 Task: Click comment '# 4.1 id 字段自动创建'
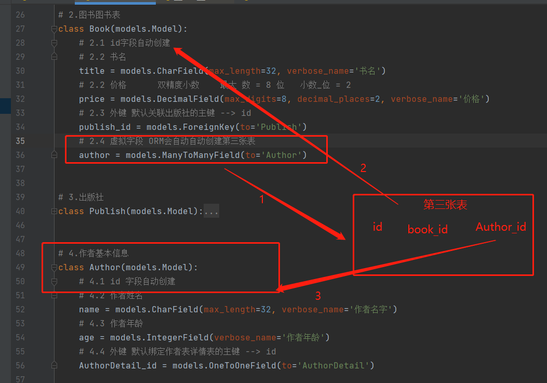tap(127, 281)
